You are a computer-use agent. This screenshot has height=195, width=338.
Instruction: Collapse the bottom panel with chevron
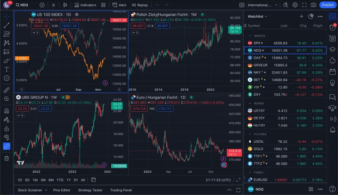tap(229, 190)
